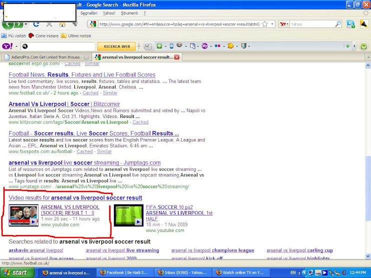This screenshot has width=371, height=278.
Task: Open Football - Soccer results foxsports link
Action: click(x=93, y=133)
